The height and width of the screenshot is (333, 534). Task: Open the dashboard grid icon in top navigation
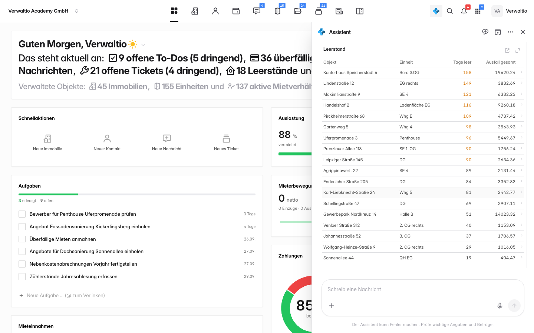click(x=174, y=11)
